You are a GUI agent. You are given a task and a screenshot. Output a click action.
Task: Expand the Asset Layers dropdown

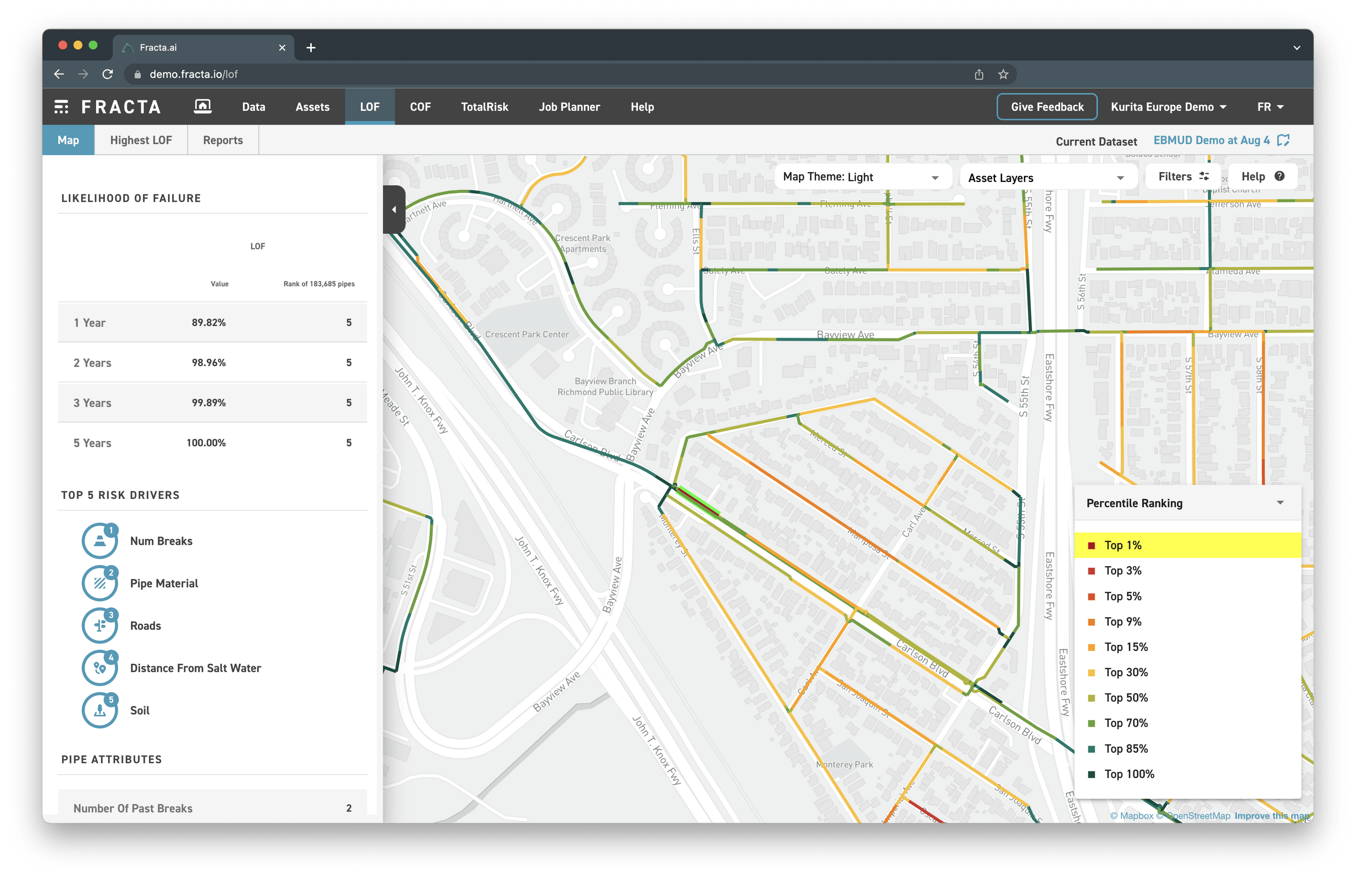point(1046,178)
